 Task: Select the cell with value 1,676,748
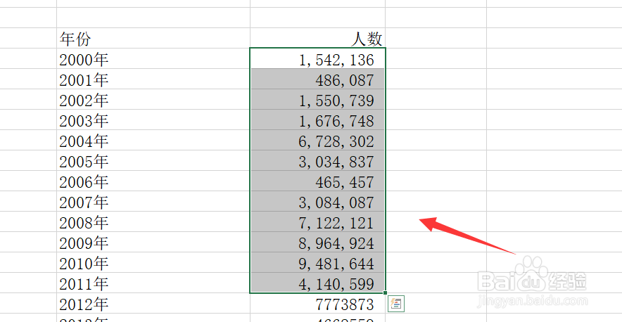coord(317,120)
